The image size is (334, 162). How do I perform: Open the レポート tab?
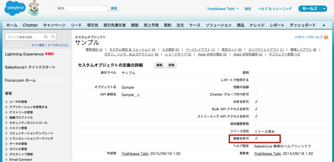(x=277, y=25)
